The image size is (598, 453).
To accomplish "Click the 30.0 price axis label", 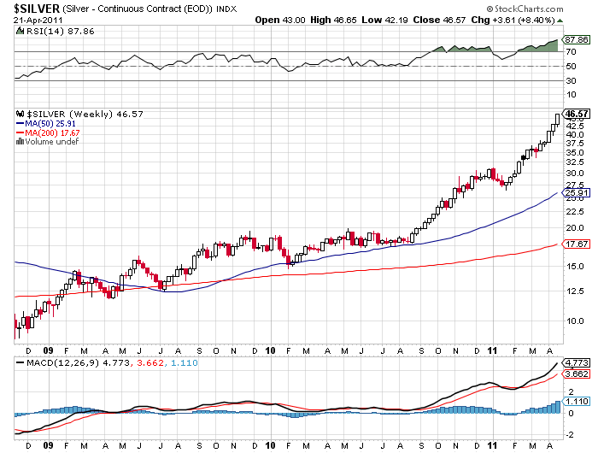I will [575, 174].
